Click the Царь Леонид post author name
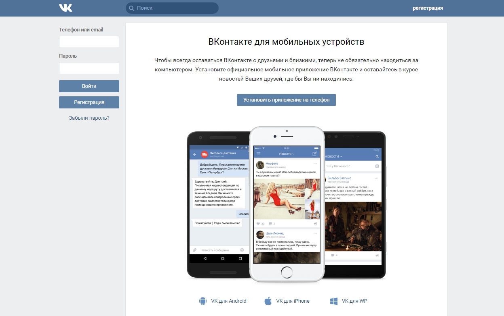504x316 pixels. coord(275,233)
